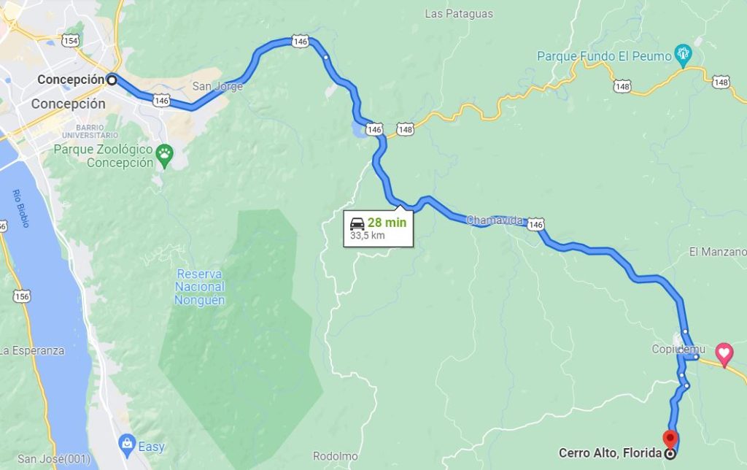Click the Parque Zoológico Concepción paw icon

point(165,154)
